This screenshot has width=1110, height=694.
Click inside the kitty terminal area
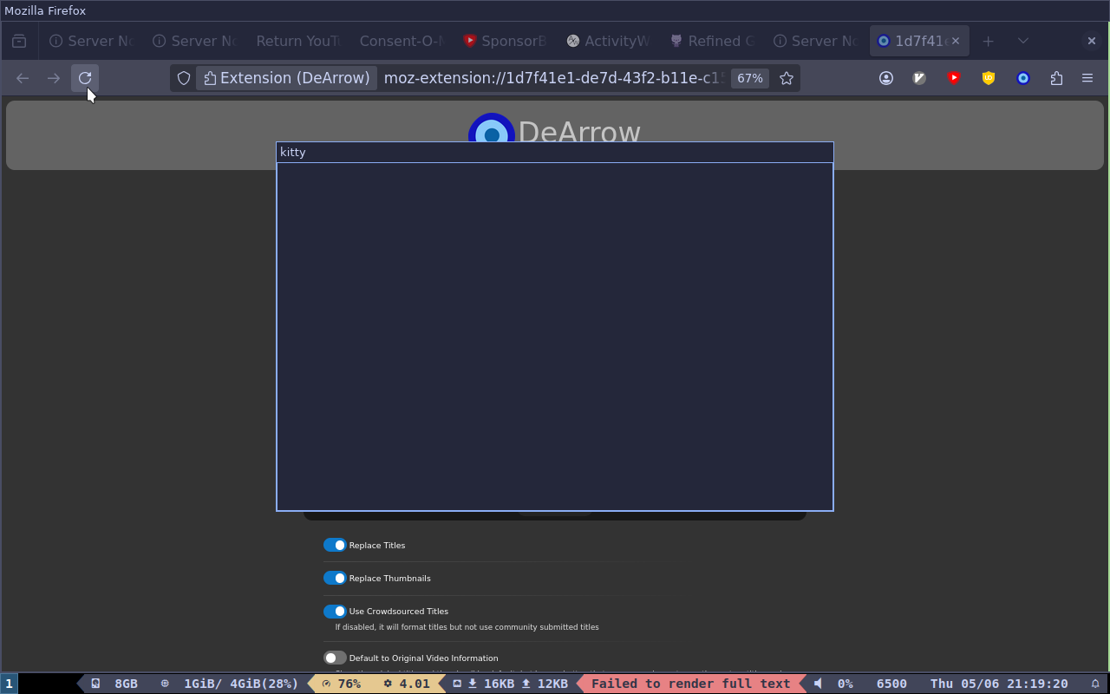(555, 337)
